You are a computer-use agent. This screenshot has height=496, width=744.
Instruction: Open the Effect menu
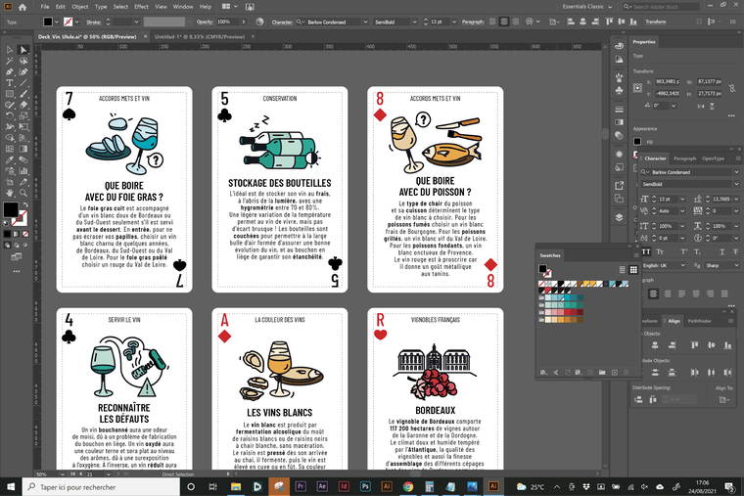tap(141, 7)
